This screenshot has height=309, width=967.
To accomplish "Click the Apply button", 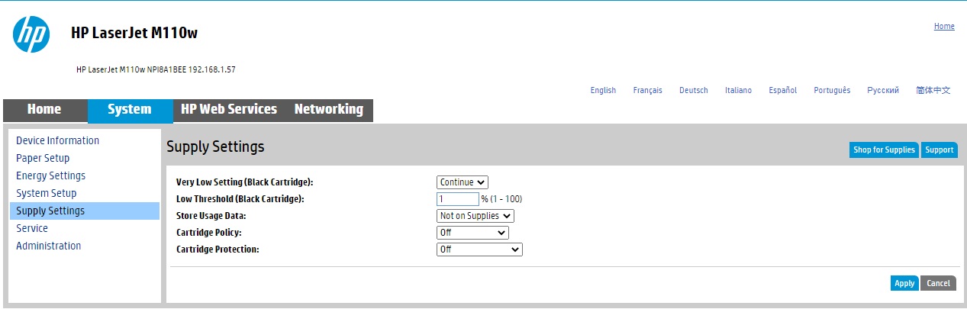I will [904, 283].
